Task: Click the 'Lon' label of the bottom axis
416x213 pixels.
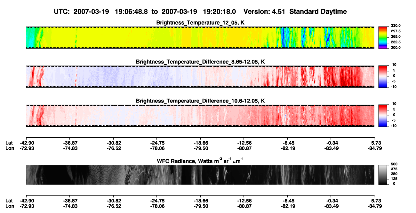Action: pos(10,206)
